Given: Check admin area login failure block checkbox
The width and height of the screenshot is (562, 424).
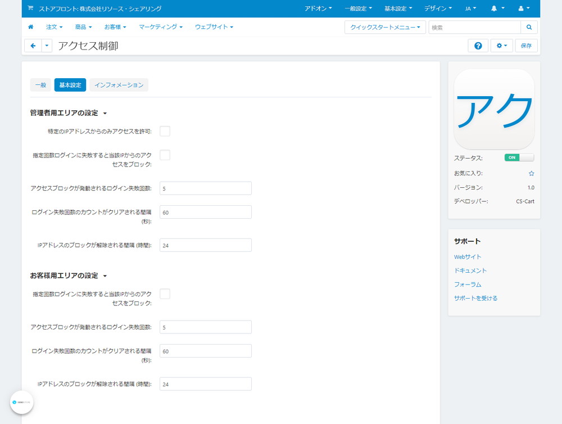Looking at the screenshot, I should (165, 155).
